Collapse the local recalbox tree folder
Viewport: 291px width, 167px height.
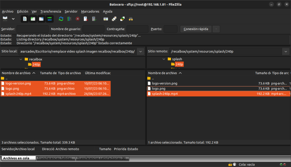pos(21,59)
